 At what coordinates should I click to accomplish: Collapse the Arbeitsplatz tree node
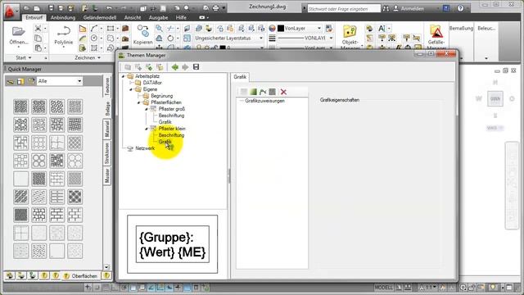click(x=124, y=76)
